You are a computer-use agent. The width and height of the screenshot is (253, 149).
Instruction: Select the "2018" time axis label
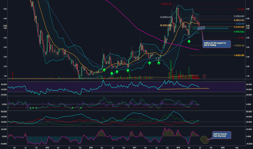point(178,148)
